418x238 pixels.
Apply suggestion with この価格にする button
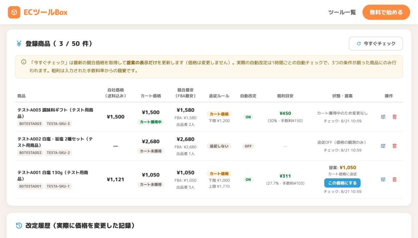point(342,183)
